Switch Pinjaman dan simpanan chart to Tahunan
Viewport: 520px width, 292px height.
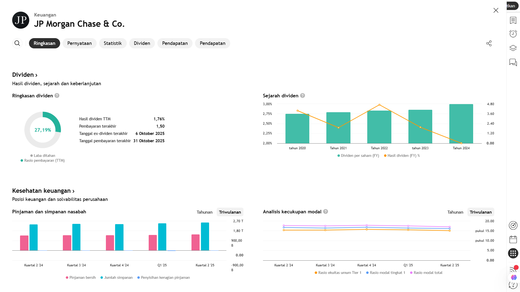[x=204, y=212]
